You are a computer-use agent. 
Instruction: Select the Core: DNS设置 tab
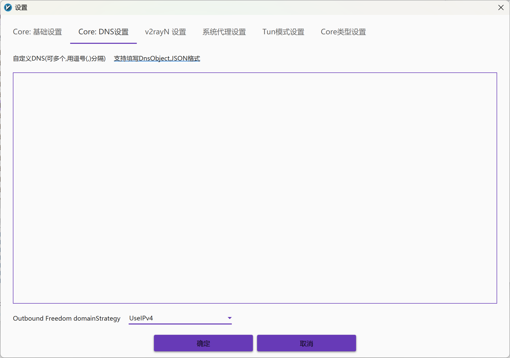coord(103,32)
